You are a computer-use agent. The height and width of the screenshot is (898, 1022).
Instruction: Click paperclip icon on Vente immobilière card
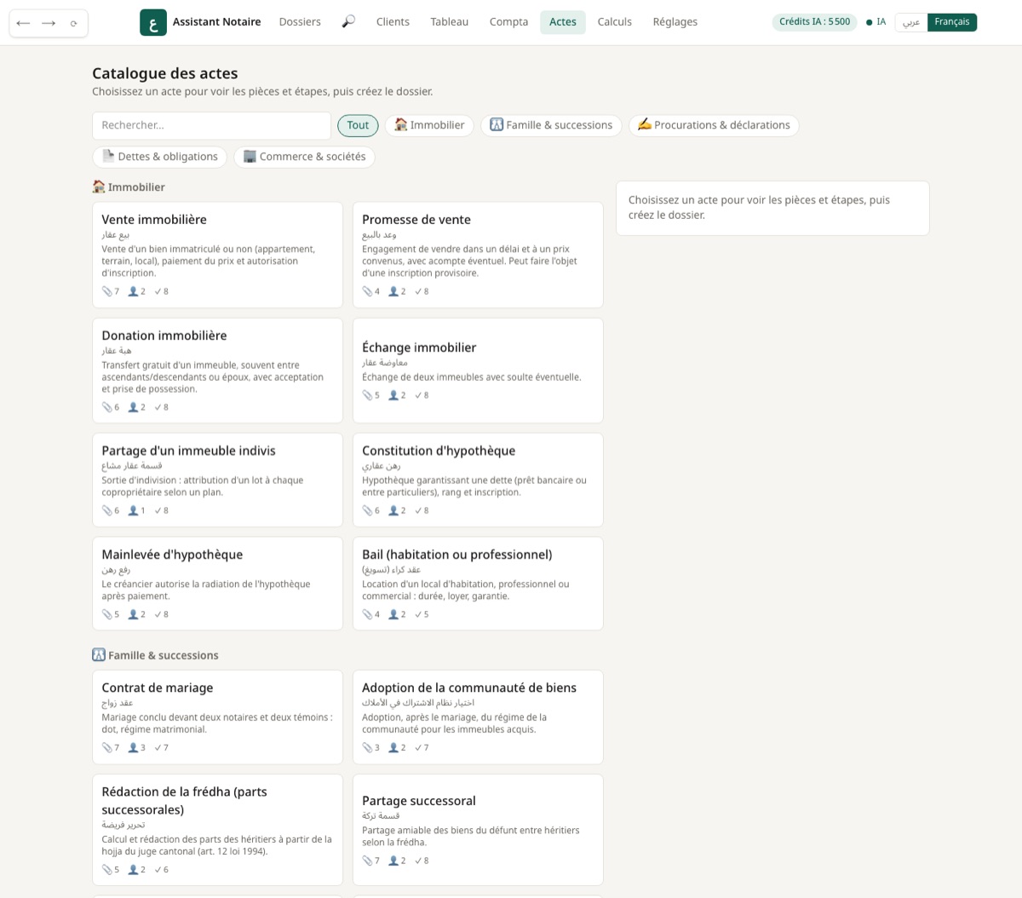click(106, 291)
